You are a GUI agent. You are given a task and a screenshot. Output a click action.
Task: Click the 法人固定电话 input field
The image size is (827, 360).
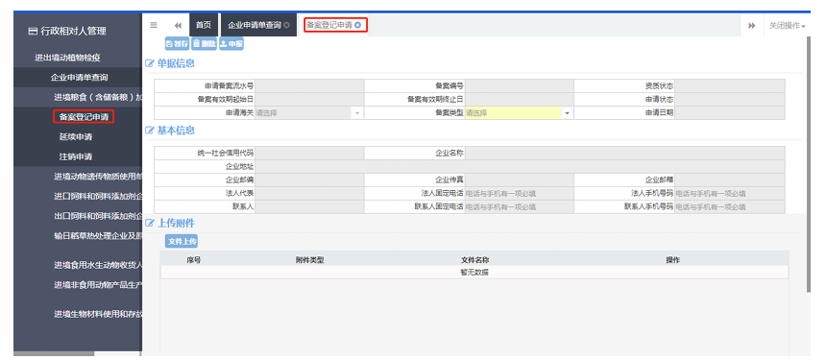[519, 194]
